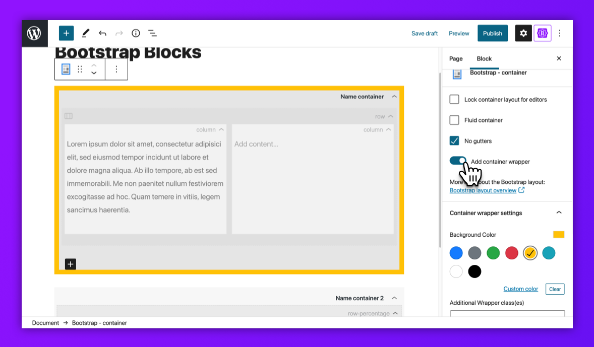The width and height of the screenshot is (594, 347).
Task: Select the Block tab
Action: coord(484,58)
